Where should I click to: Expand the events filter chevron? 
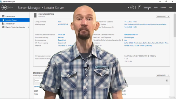coord(167,81)
